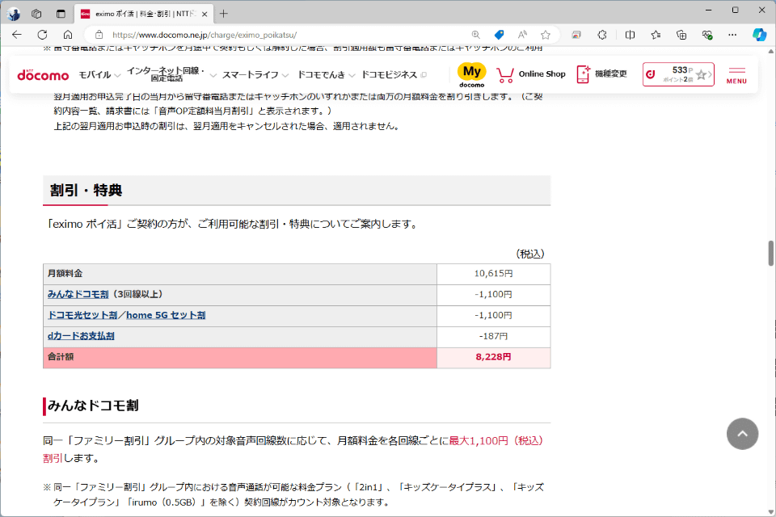Open split screen view in Edge
The image size is (776, 517).
pyautogui.click(x=630, y=36)
